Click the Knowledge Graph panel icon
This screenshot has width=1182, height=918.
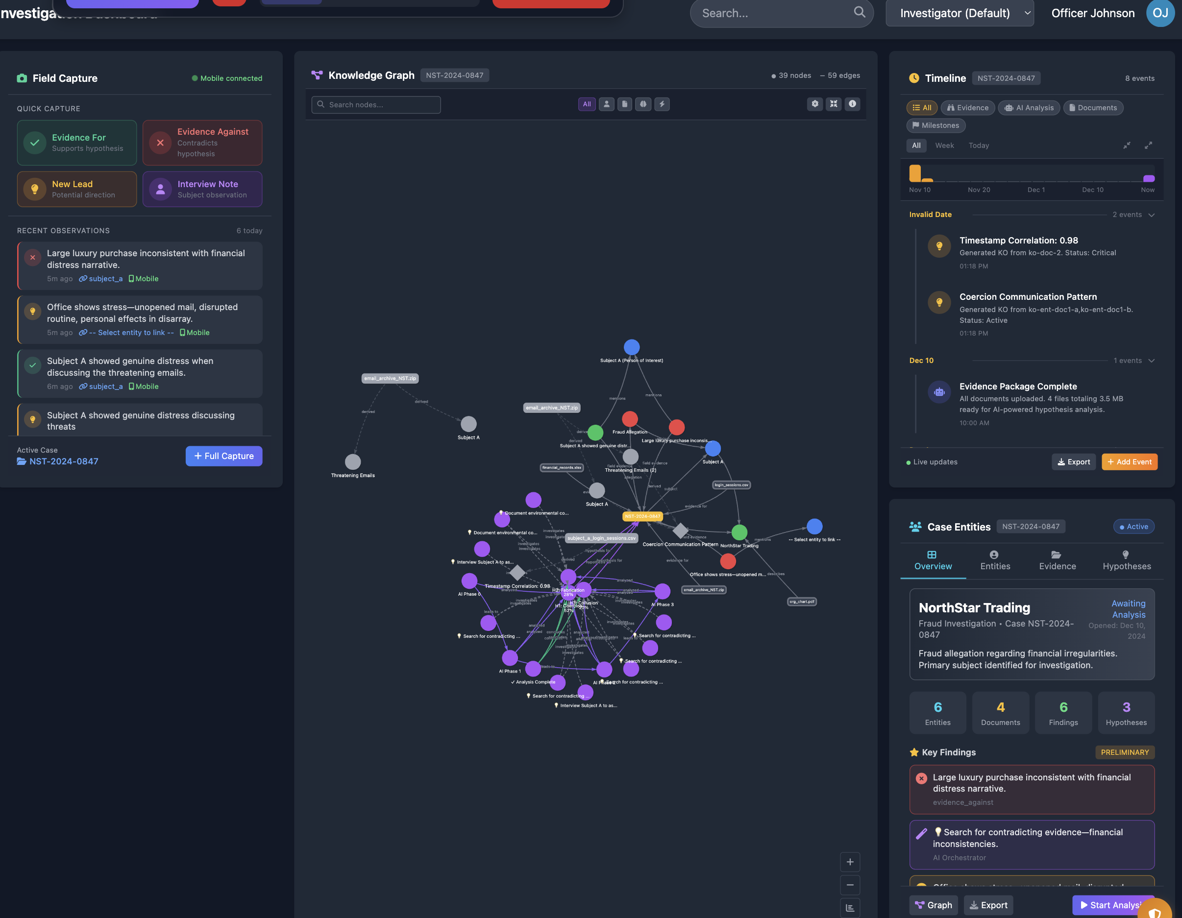point(317,75)
